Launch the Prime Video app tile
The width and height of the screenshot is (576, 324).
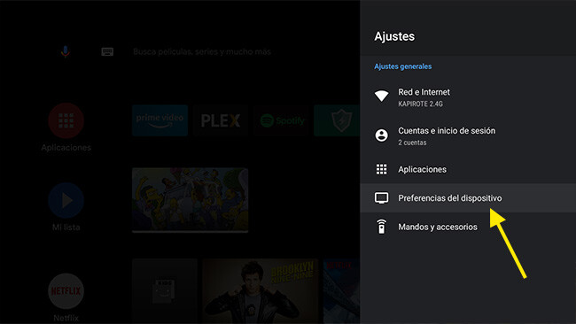(160, 120)
